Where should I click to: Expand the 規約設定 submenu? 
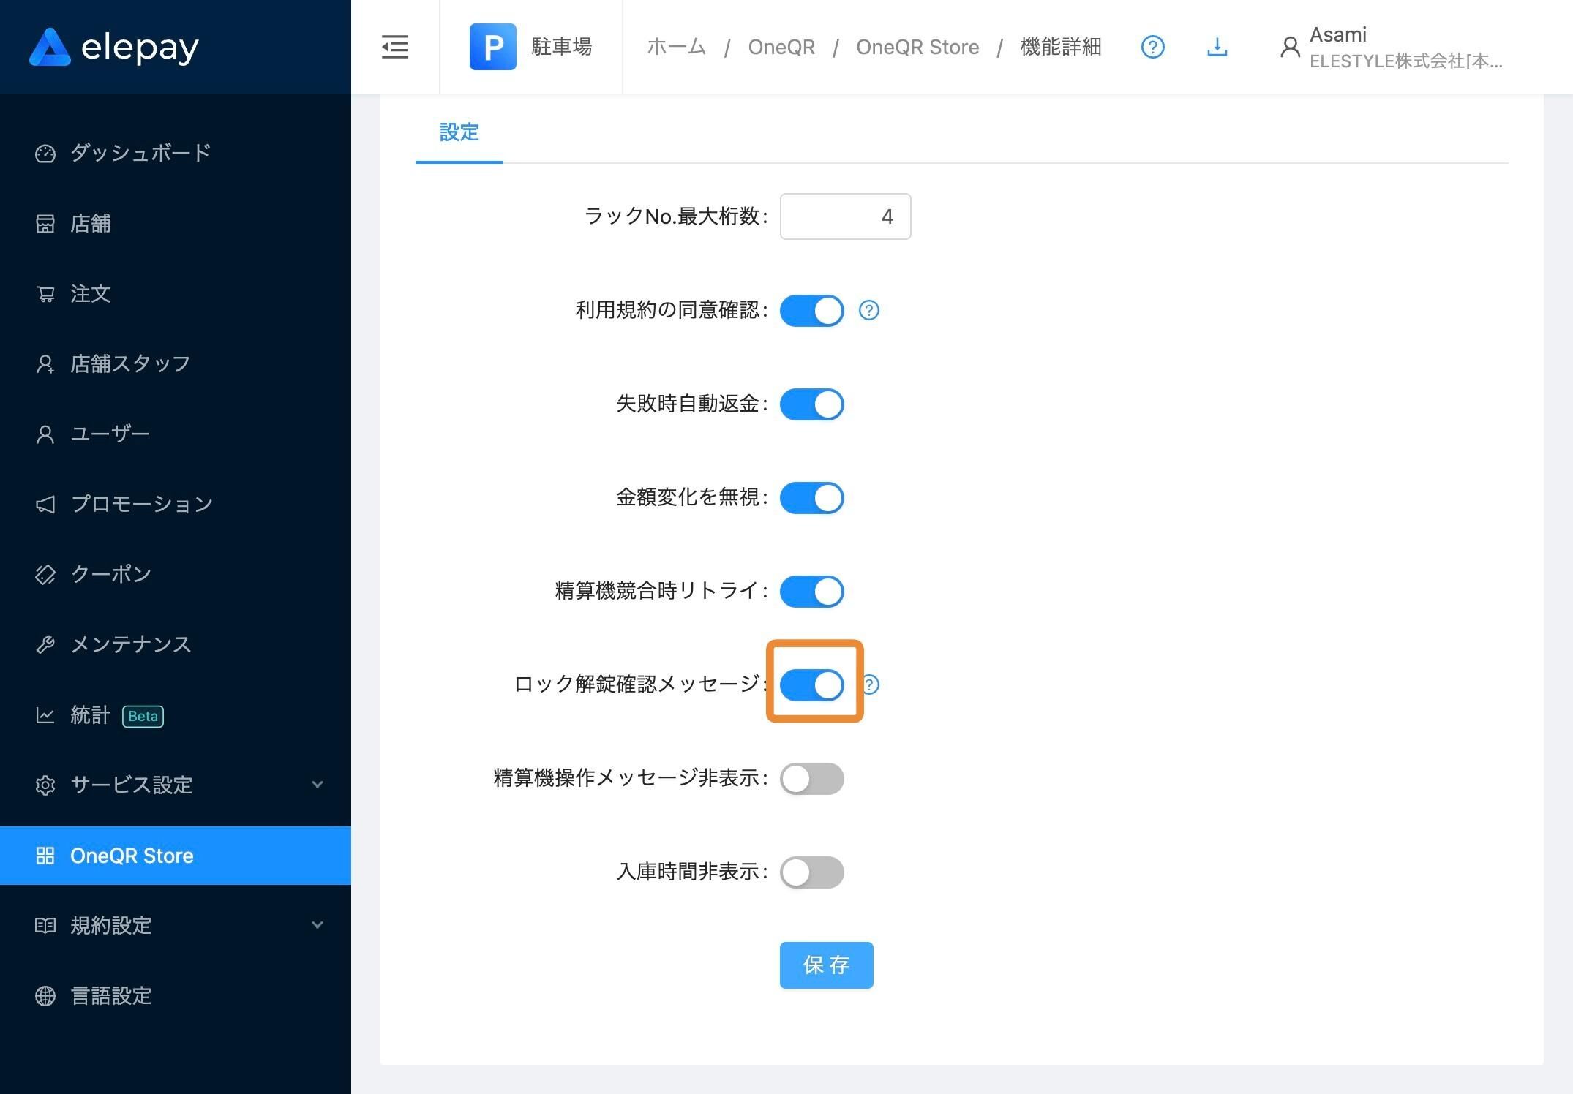[176, 925]
